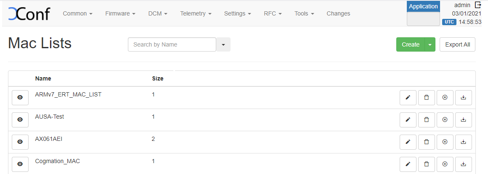The width and height of the screenshot is (488, 174).
Task: Open the Telemetry menu
Action: [x=196, y=13]
